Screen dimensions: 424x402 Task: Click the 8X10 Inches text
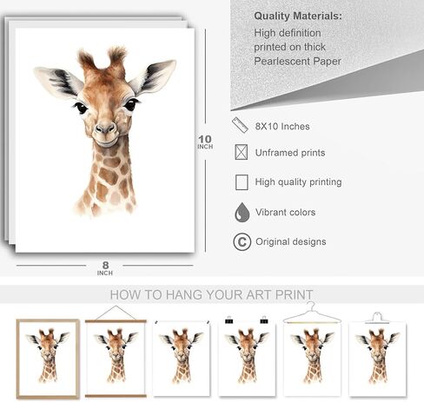point(282,126)
